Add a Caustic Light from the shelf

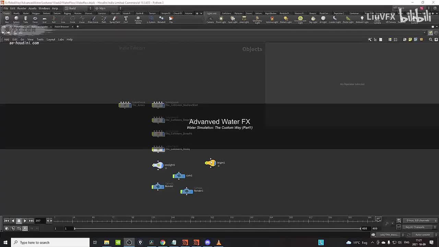pos(335,20)
